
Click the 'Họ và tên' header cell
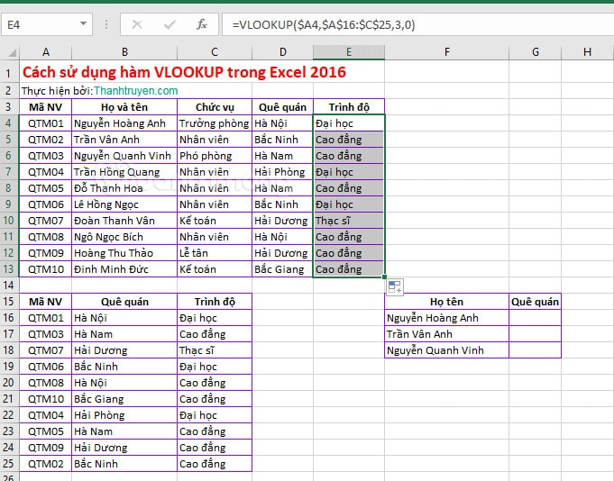click(x=124, y=107)
